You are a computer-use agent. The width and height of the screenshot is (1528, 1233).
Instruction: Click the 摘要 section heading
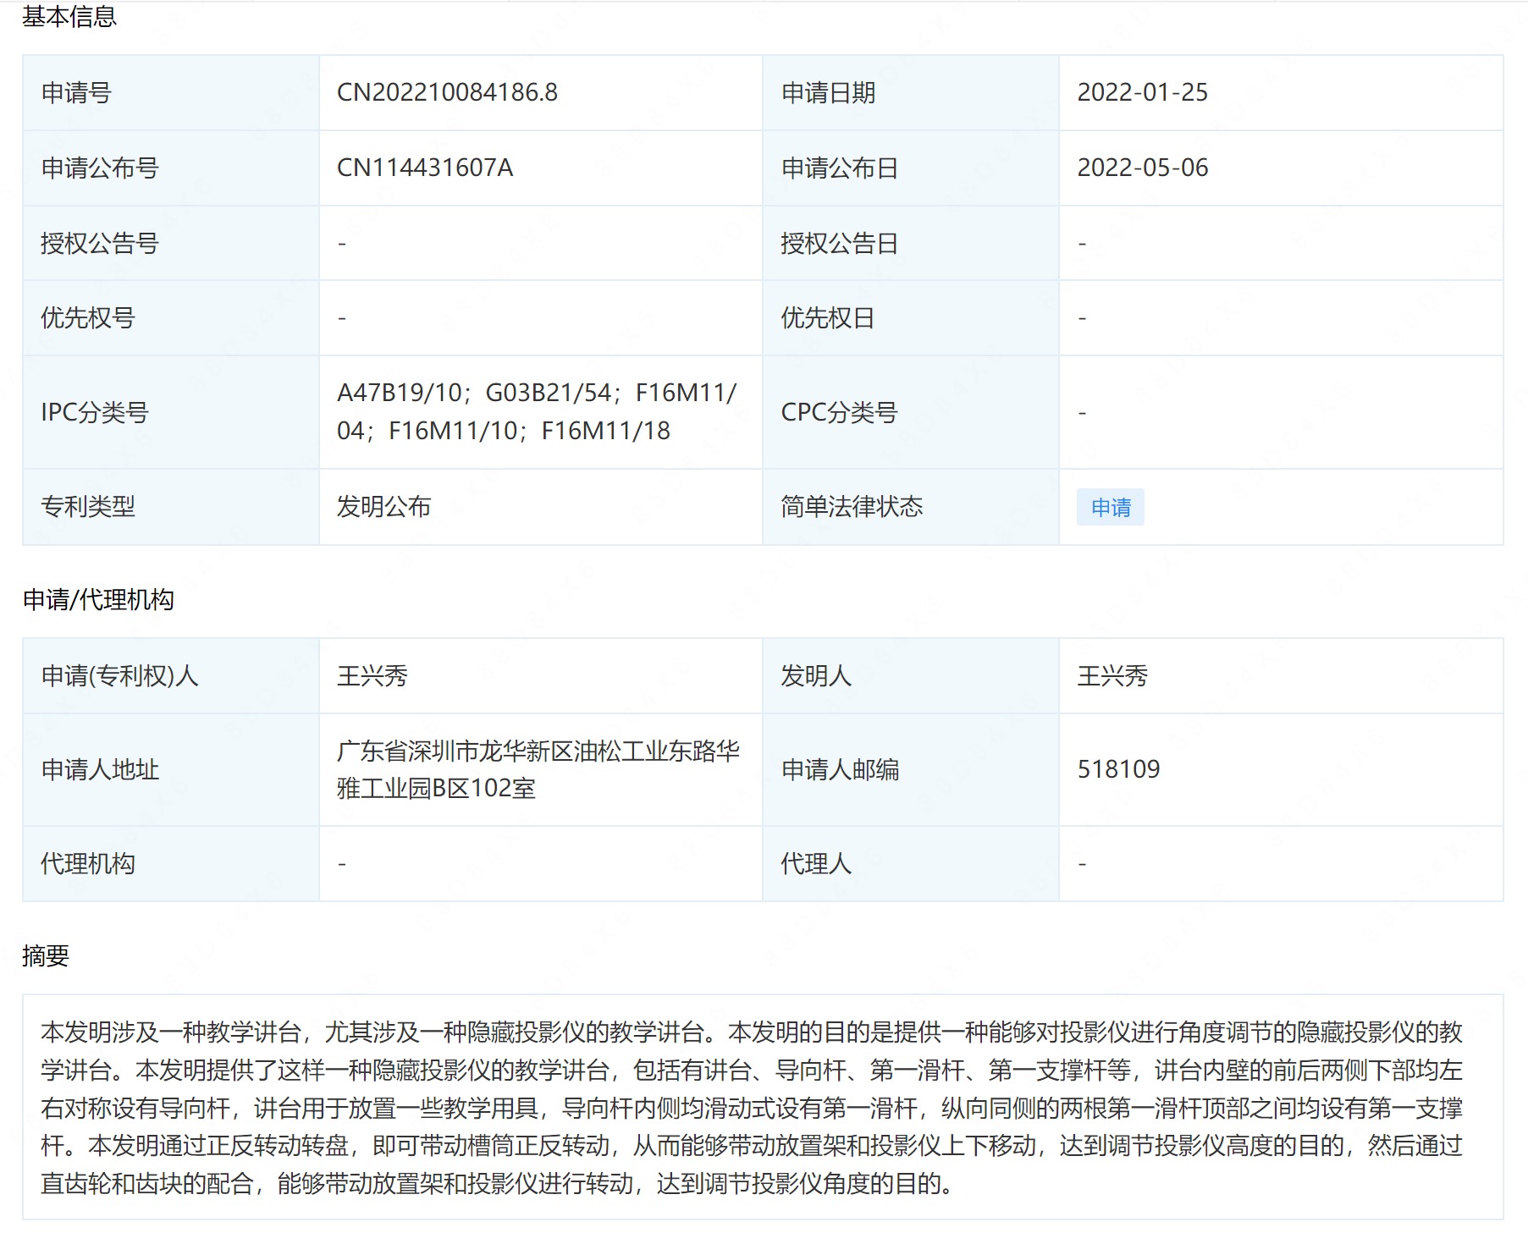coord(46,955)
